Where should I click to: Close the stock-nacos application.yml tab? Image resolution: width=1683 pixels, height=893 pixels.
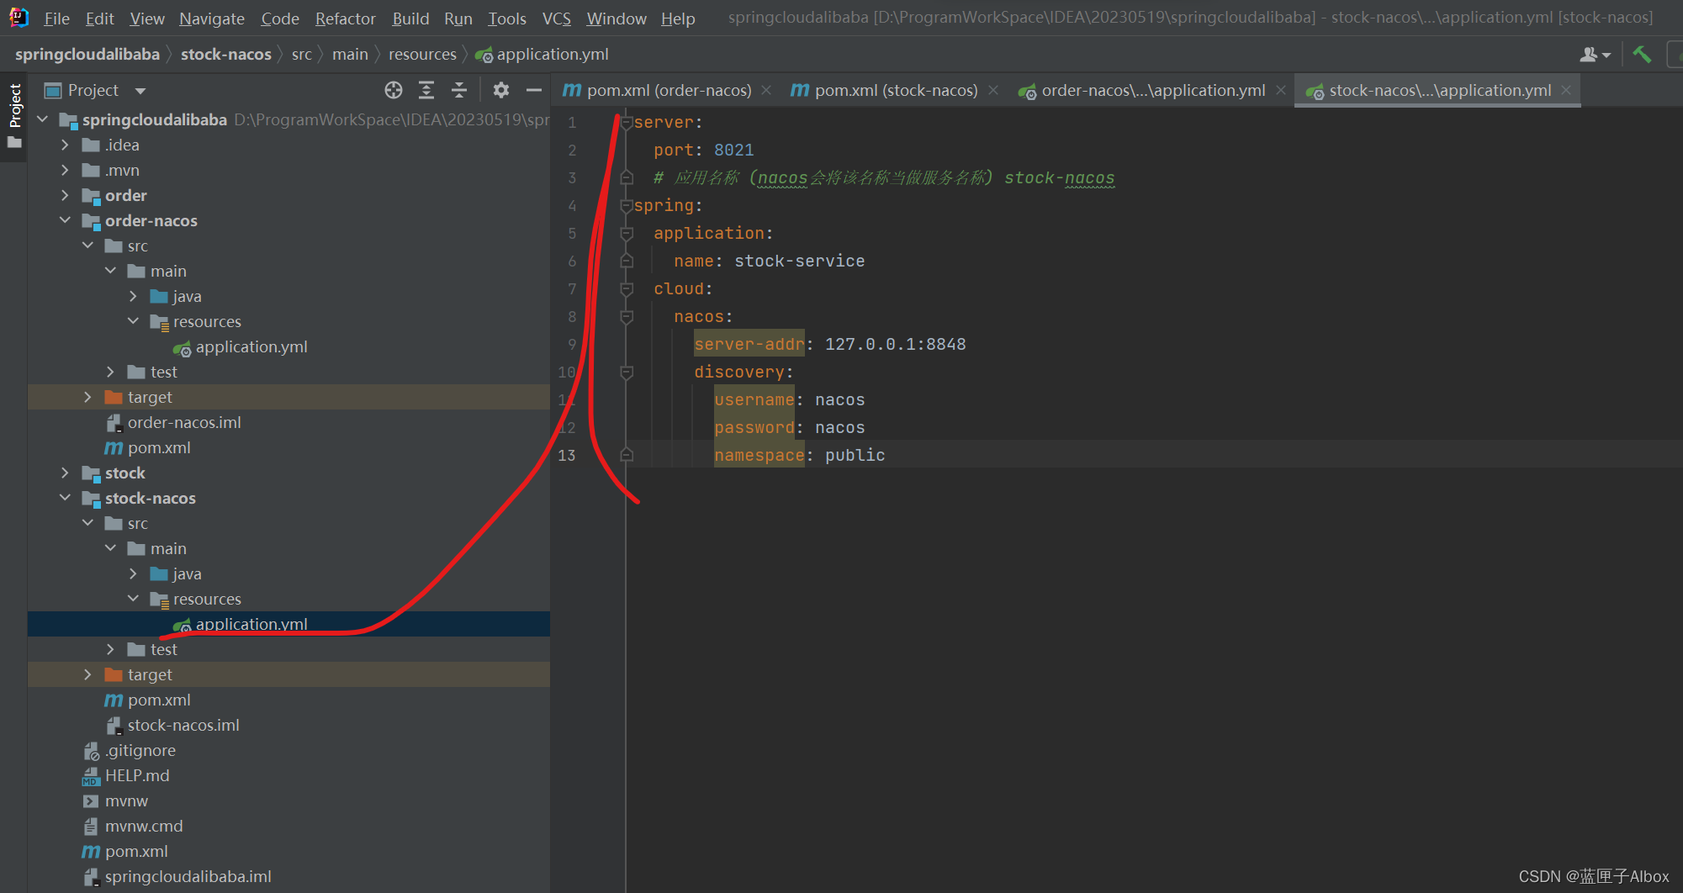[1566, 90]
